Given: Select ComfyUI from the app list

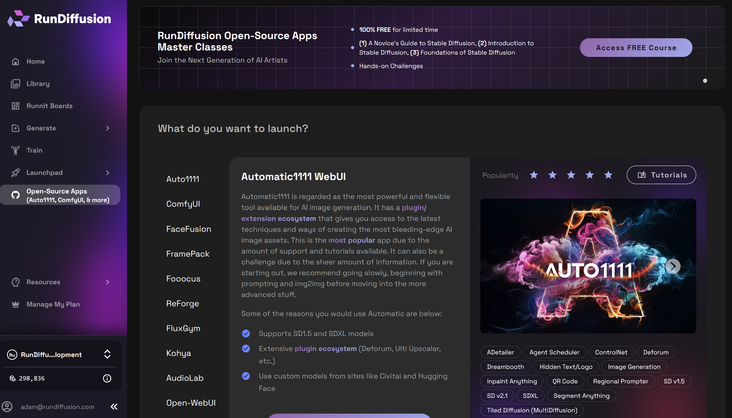Looking at the screenshot, I should [x=183, y=204].
